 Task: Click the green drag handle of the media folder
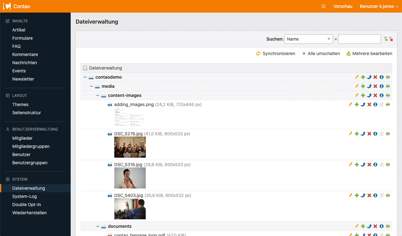(x=388, y=86)
